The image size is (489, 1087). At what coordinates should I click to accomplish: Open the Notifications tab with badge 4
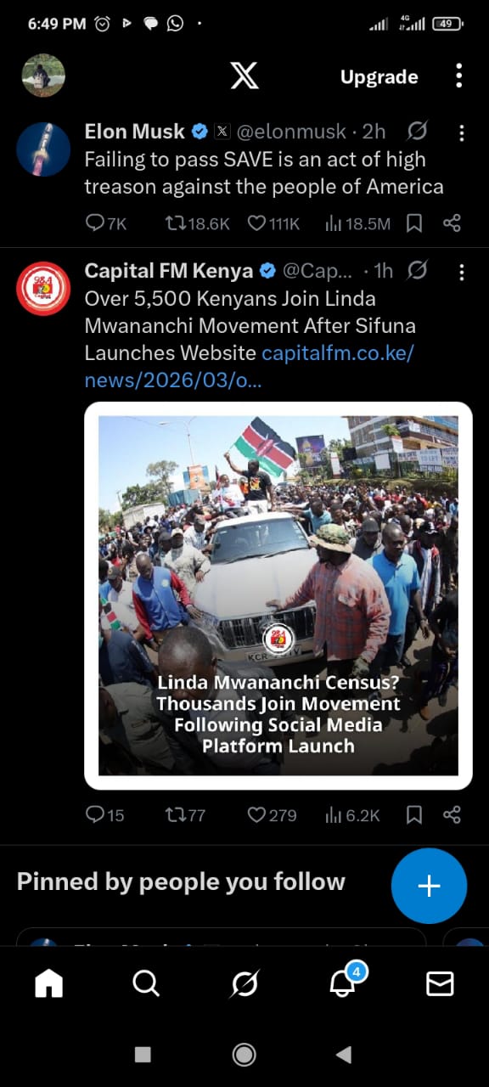pyautogui.click(x=343, y=982)
